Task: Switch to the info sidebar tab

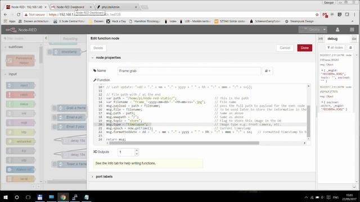Action: pos(321,39)
